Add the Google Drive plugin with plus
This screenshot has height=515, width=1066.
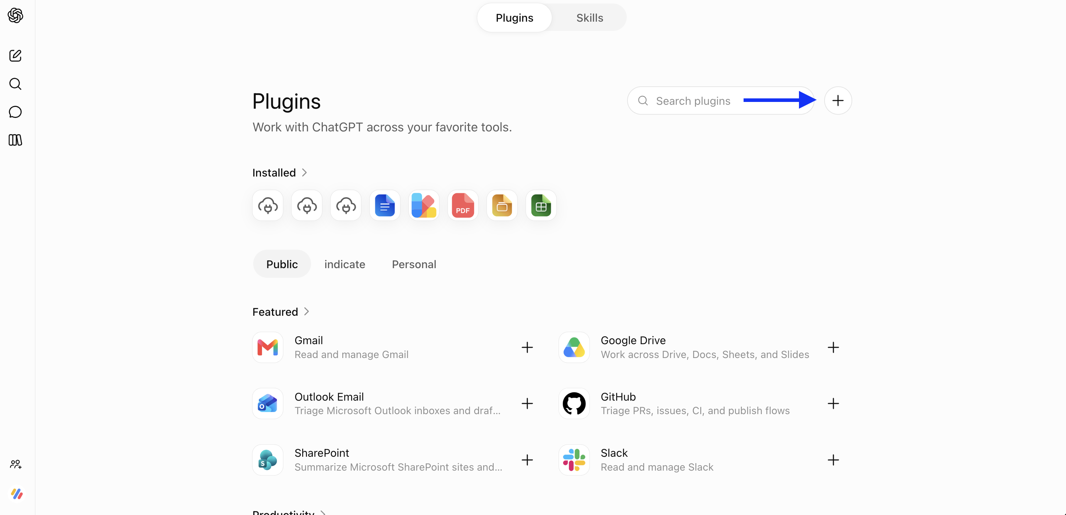(x=833, y=347)
